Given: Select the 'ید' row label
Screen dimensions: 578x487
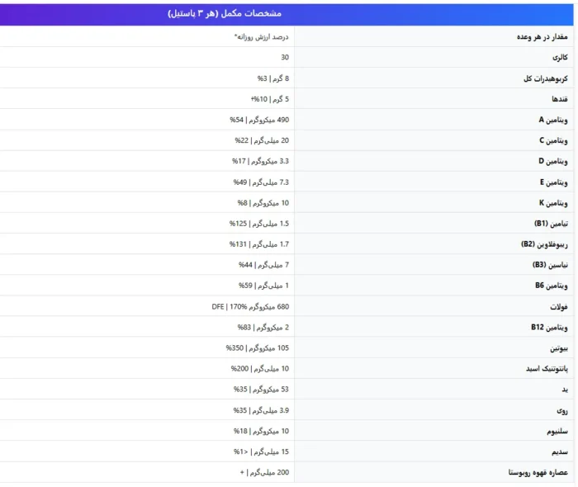Looking at the screenshot, I should point(565,389).
